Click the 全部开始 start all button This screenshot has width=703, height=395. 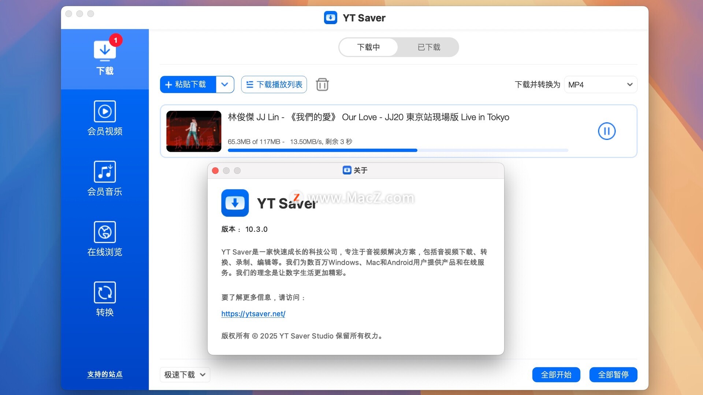[x=556, y=375]
